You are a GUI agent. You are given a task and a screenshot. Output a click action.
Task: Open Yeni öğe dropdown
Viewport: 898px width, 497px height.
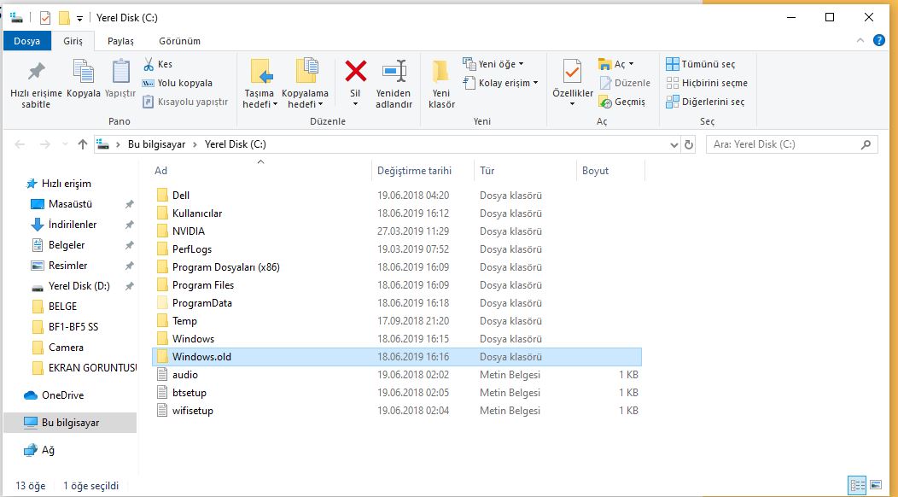[493, 64]
